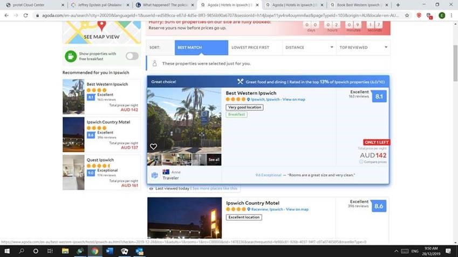Open Cortana circle on the taskbar
Screen dimensions: 458x257
(36, 251)
